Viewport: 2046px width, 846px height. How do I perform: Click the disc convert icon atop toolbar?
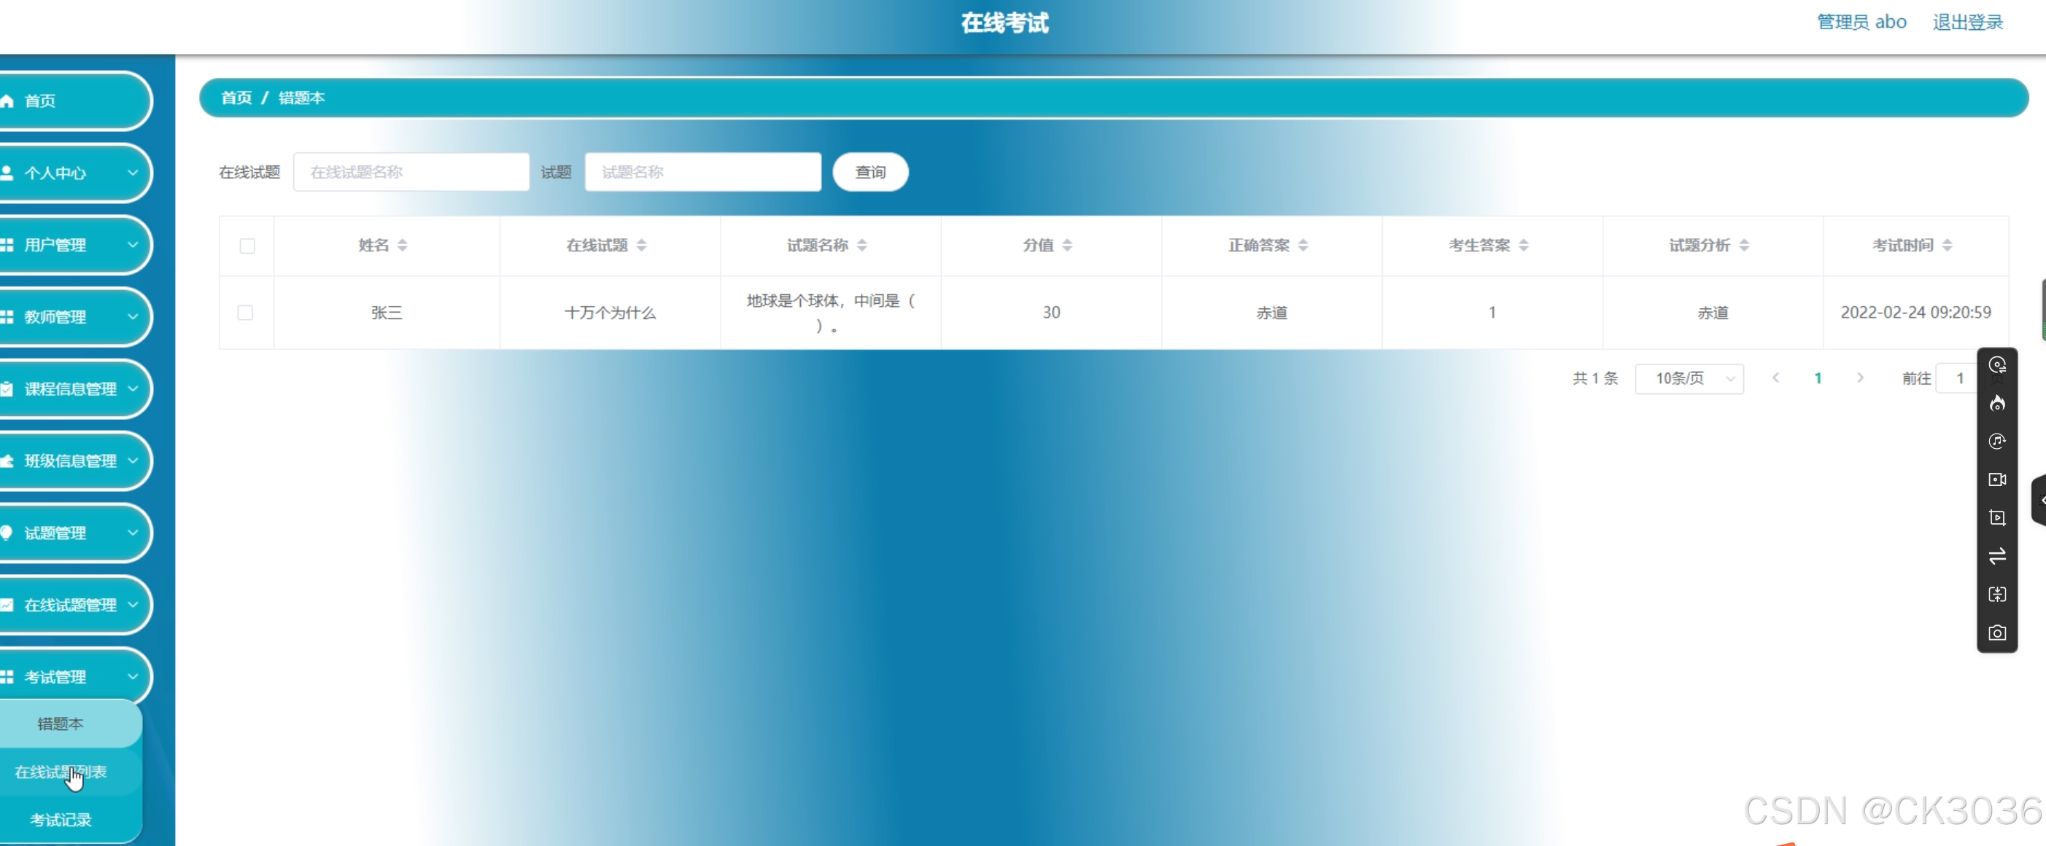click(x=1996, y=365)
